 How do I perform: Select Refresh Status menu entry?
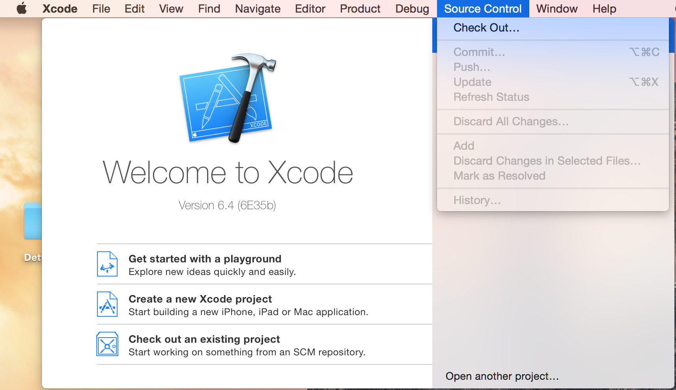tap(553, 97)
